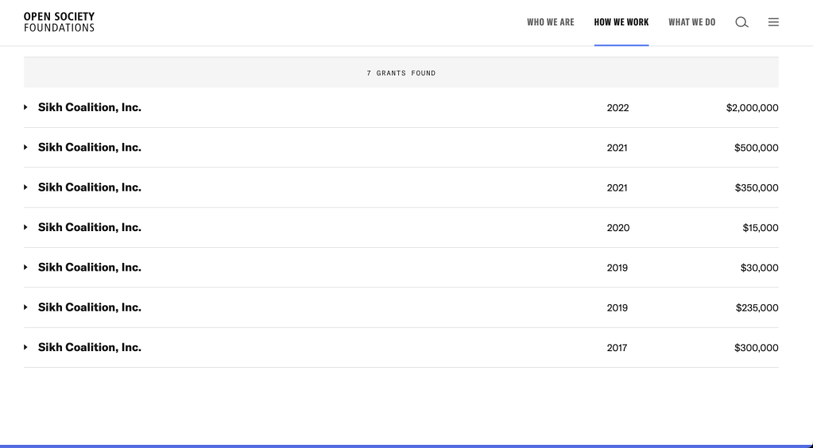
Task: Click the 7 Grants Found banner
Action: coord(401,73)
